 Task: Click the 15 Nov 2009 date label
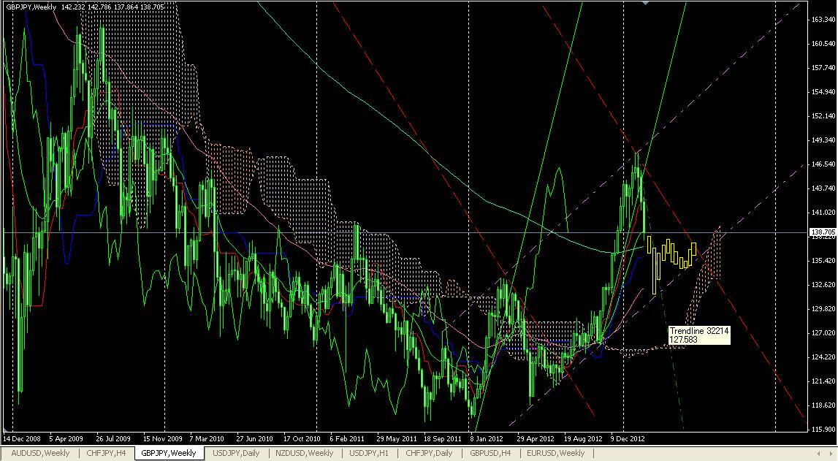pyautogui.click(x=163, y=438)
